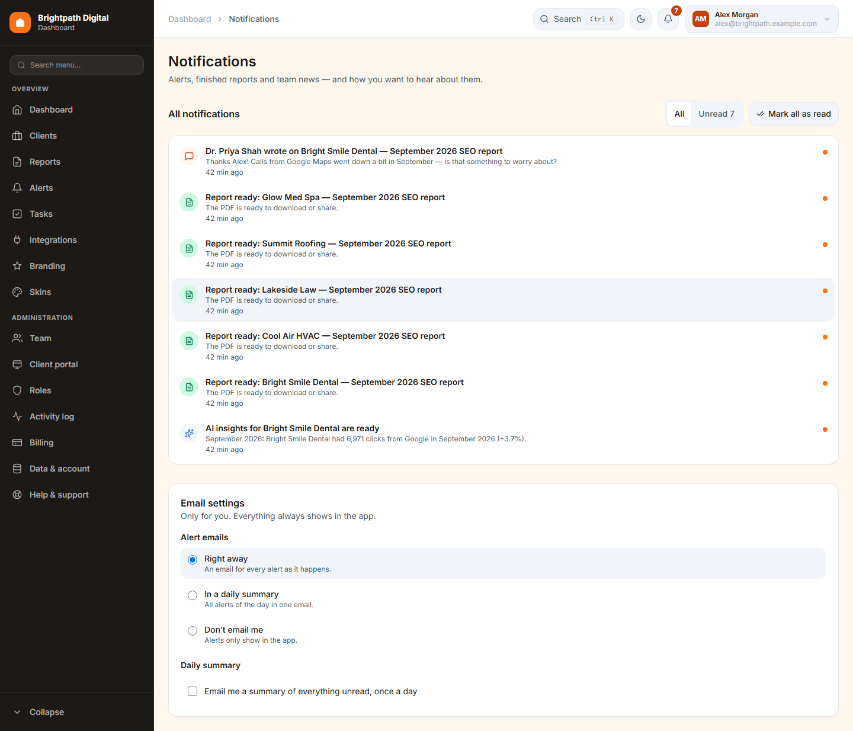
Task: Open AI insights for Bright Smile Dental
Action: click(x=504, y=439)
